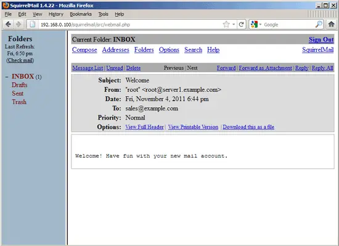Viewport: 339px width, 246px height.
Task: Click the Forward message link
Action: [x=226, y=68]
